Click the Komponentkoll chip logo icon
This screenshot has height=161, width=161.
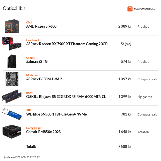[x=130, y=9]
